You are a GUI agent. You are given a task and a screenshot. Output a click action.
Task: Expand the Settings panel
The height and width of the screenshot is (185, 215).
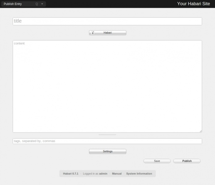click(x=107, y=151)
